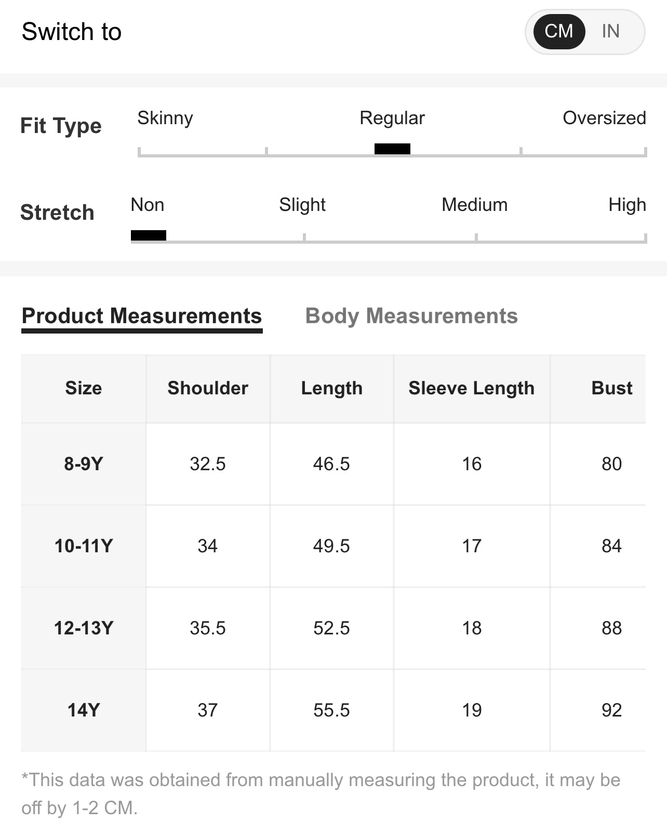Click the Bust column header
This screenshot has height=836, width=667.
[x=611, y=388]
